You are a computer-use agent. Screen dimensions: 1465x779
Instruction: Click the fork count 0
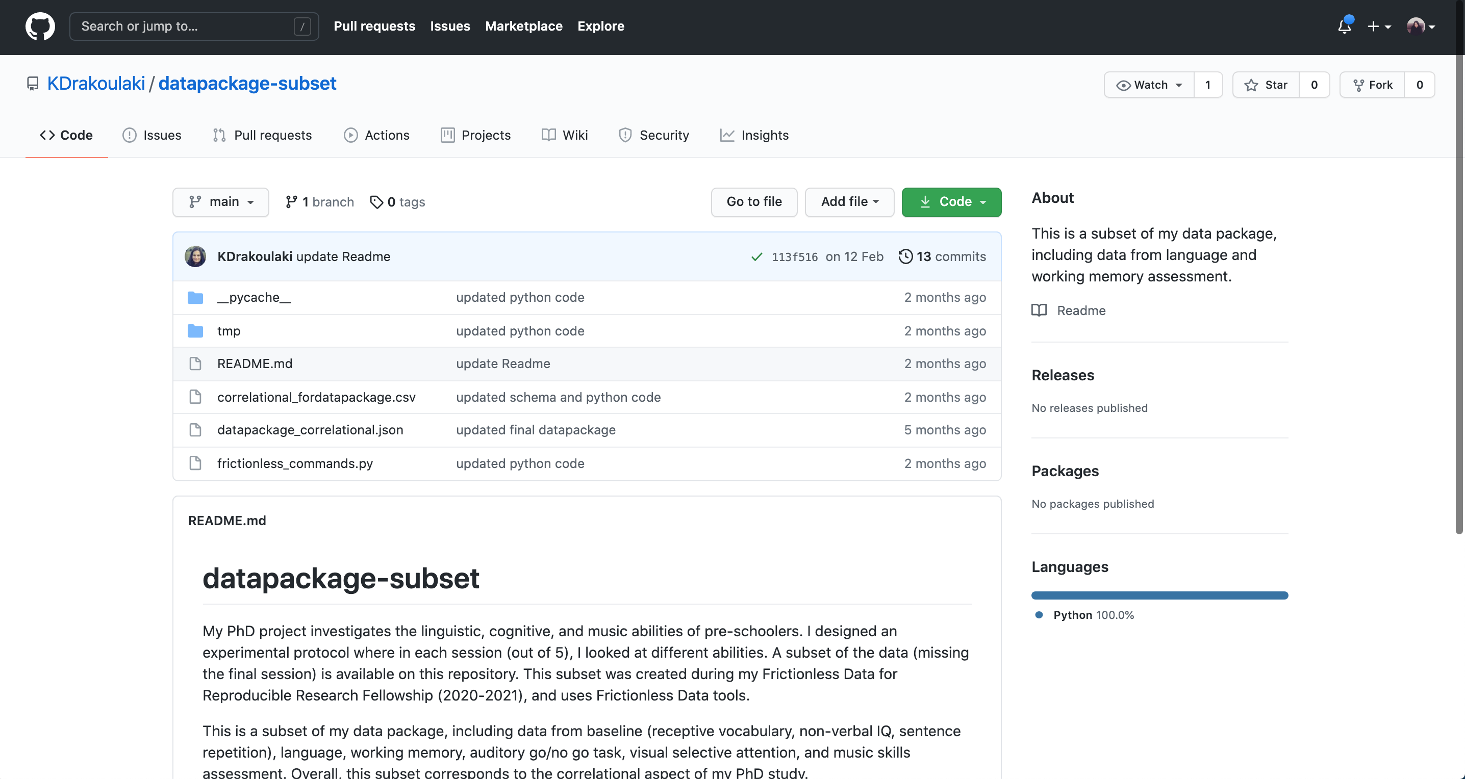click(1420, 85)
